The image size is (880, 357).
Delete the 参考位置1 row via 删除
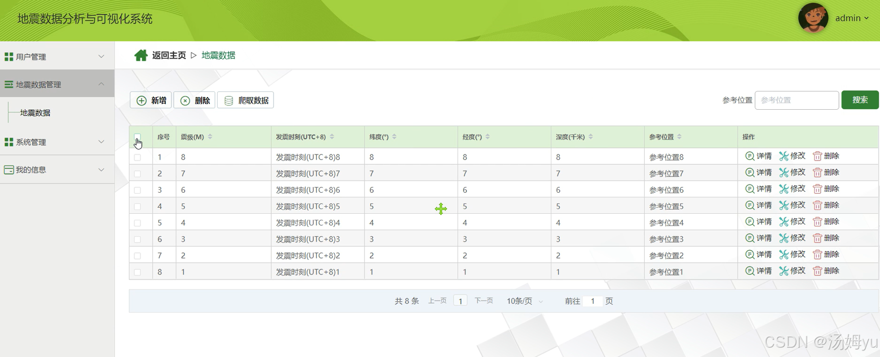tap(826, 271)
